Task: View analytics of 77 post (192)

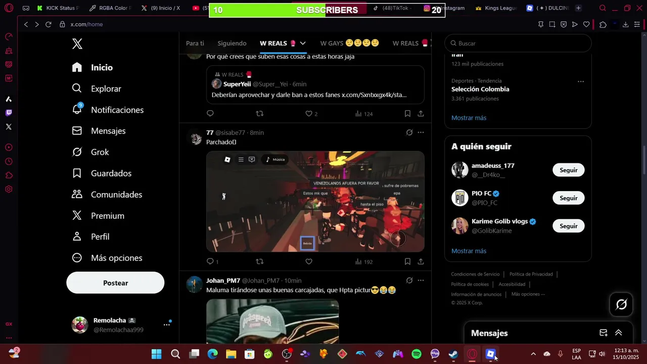Action: pyautogui.click(x=364, y=261)
